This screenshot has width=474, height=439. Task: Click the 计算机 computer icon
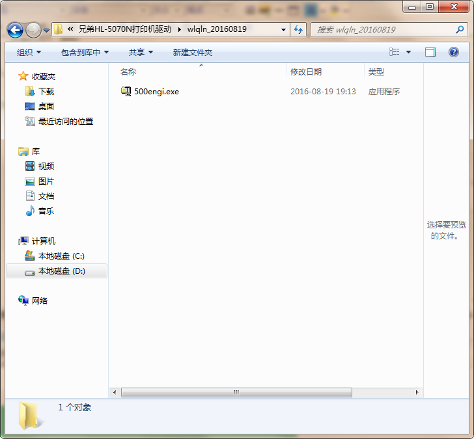[23, 241]
